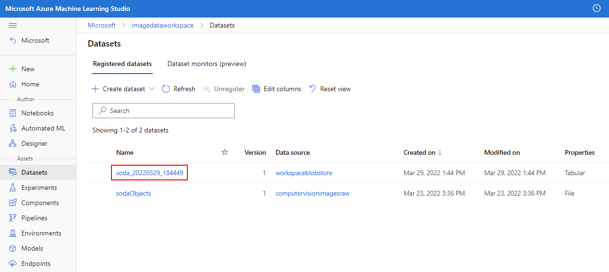Open the Environments menu item label

[x=41, y=233]
